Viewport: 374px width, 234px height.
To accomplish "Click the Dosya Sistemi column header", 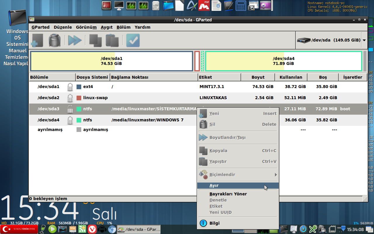I will click(93, 78).
